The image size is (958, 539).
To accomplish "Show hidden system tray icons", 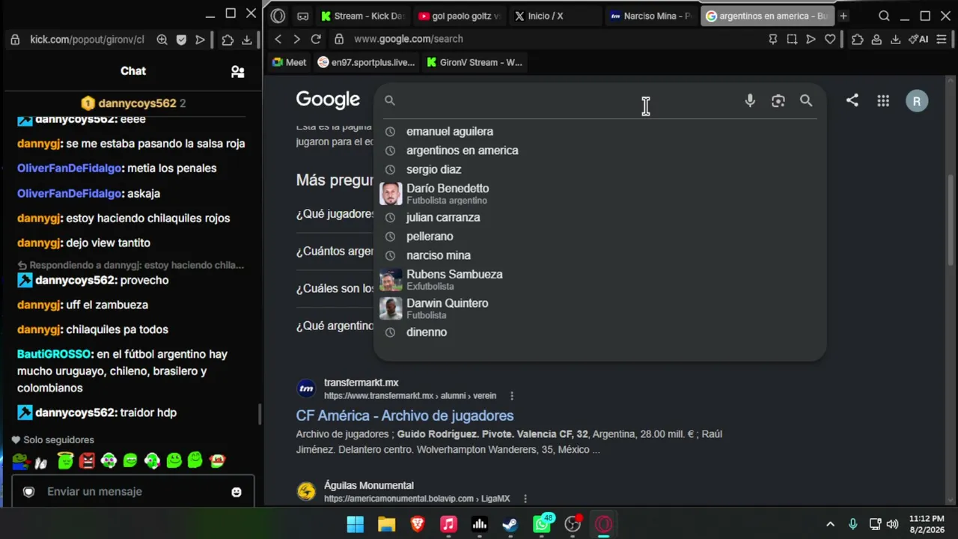I will 830,524.
